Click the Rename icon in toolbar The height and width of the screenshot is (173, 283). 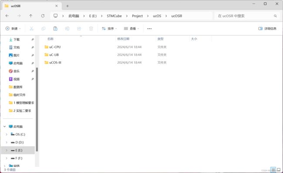click(67, 29)
